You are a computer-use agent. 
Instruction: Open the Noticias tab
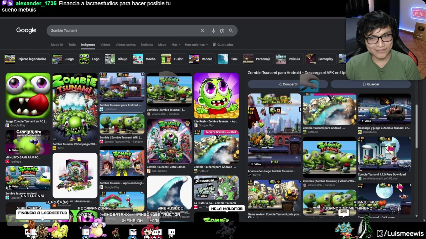click(x=147, y=44)
